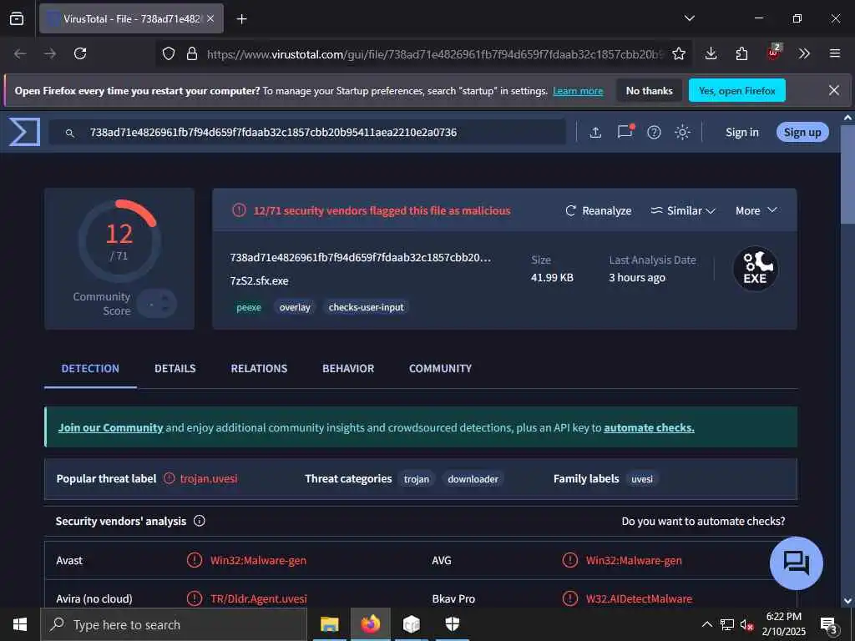The width and height of the screenshot is (855, 641).
Task: Click Yes, open Firefox button
Action: [x=736, y=90]
